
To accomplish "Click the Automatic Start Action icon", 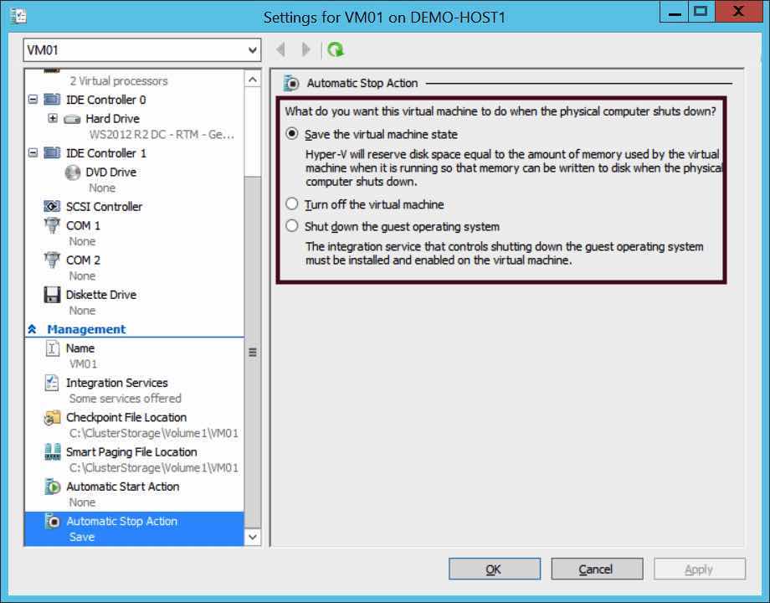I will pos(52,487).
